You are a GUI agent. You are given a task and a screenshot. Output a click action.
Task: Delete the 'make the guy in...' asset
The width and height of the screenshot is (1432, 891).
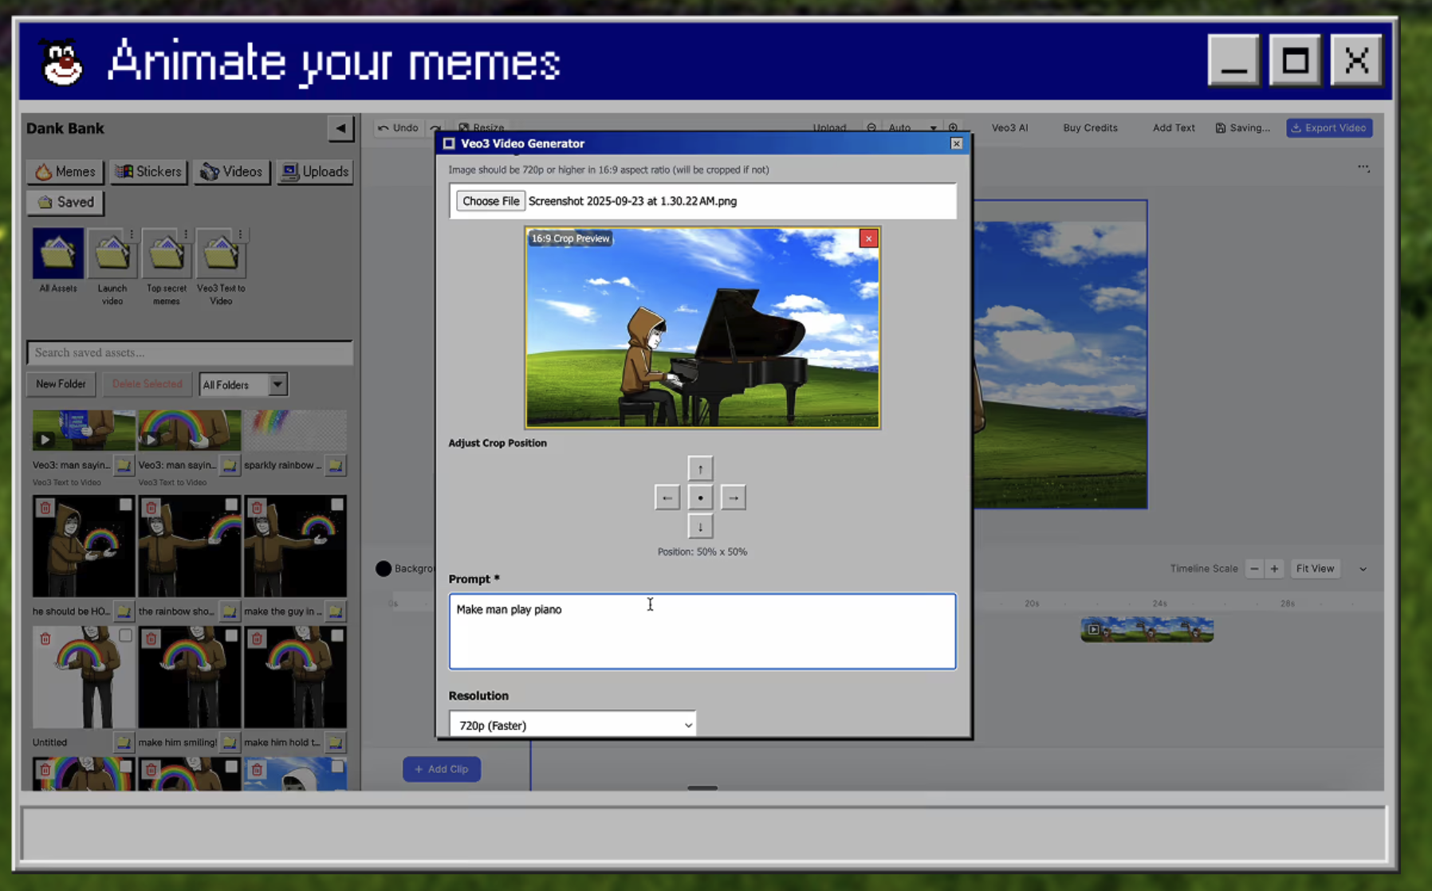(x=257, y=508)
